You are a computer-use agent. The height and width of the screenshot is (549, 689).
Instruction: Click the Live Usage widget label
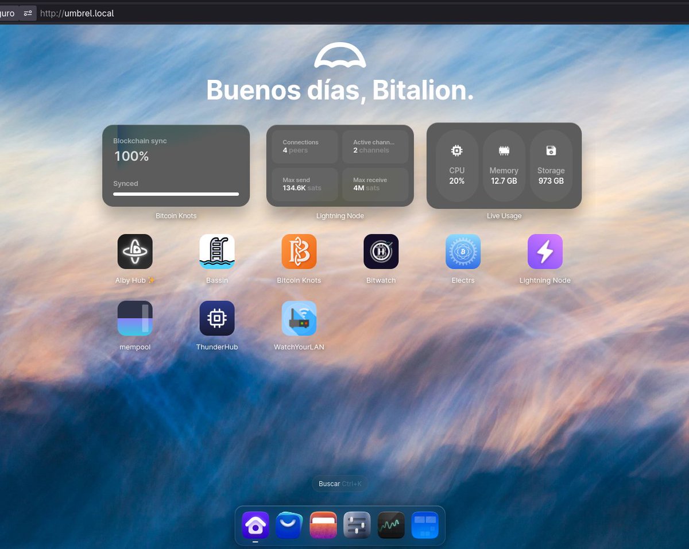[504, 216]
